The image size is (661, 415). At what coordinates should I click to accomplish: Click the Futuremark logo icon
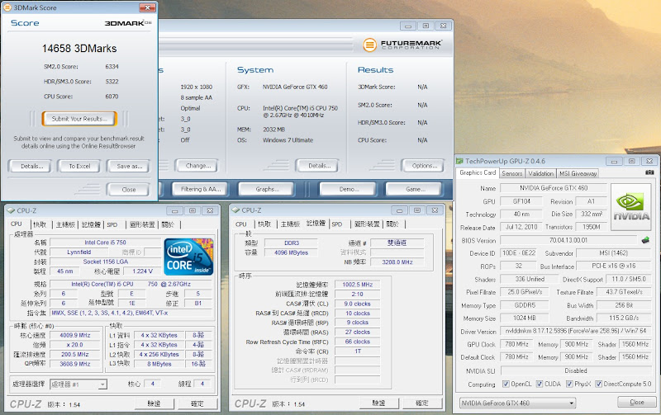[370, 43]
